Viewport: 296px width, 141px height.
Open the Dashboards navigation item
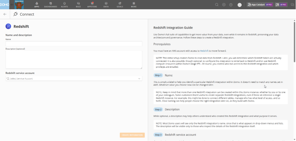51,4
